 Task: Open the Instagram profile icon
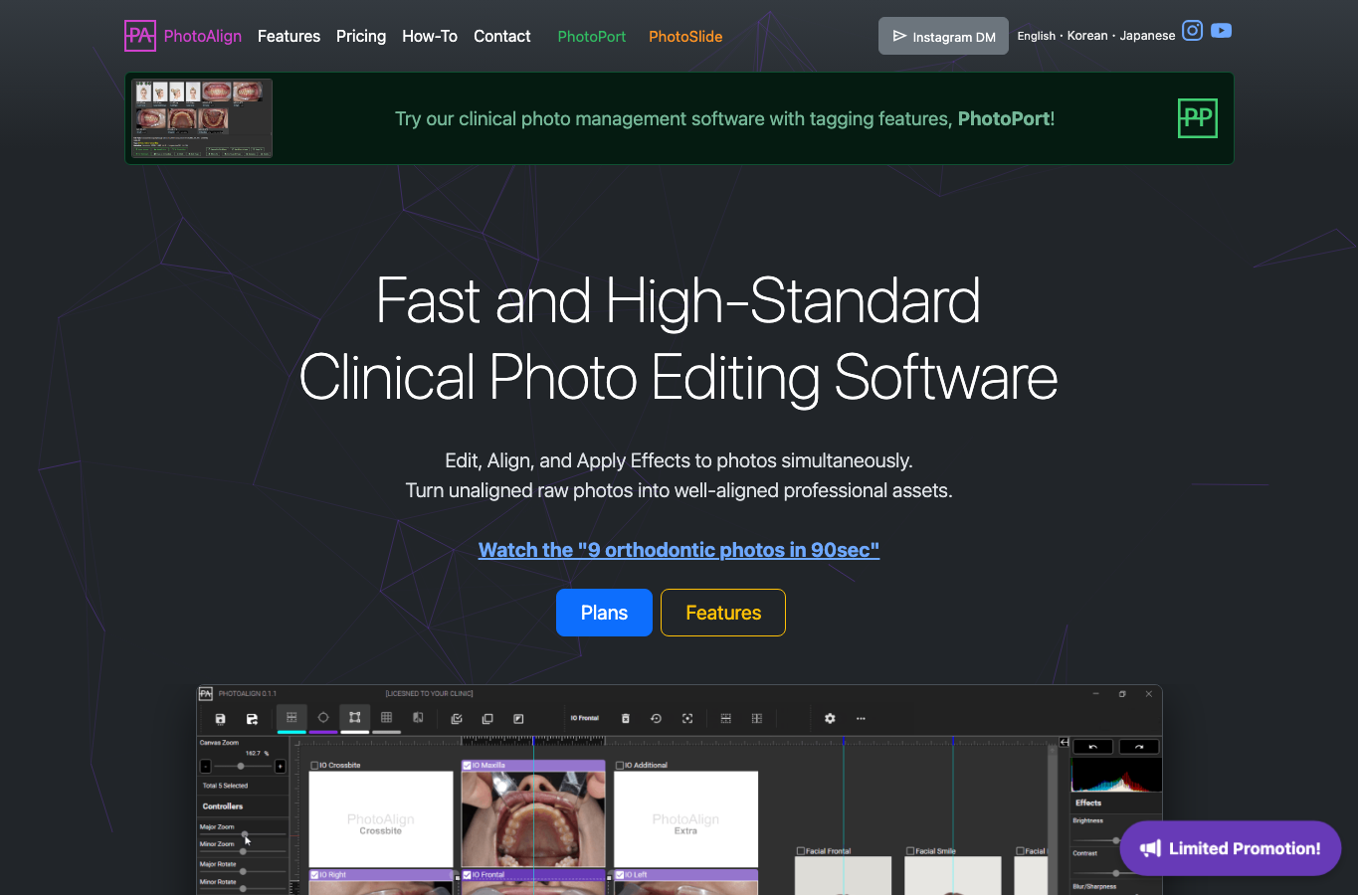1193,31
